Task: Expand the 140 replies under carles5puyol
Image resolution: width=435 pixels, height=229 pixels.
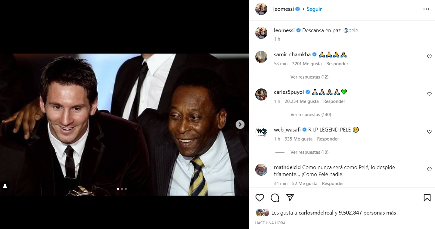Action: (310, 115)
